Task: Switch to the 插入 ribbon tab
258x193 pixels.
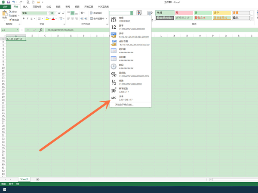Action: pos(25,7)
